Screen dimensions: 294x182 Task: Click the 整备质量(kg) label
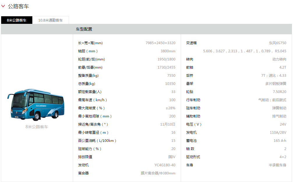88,76
